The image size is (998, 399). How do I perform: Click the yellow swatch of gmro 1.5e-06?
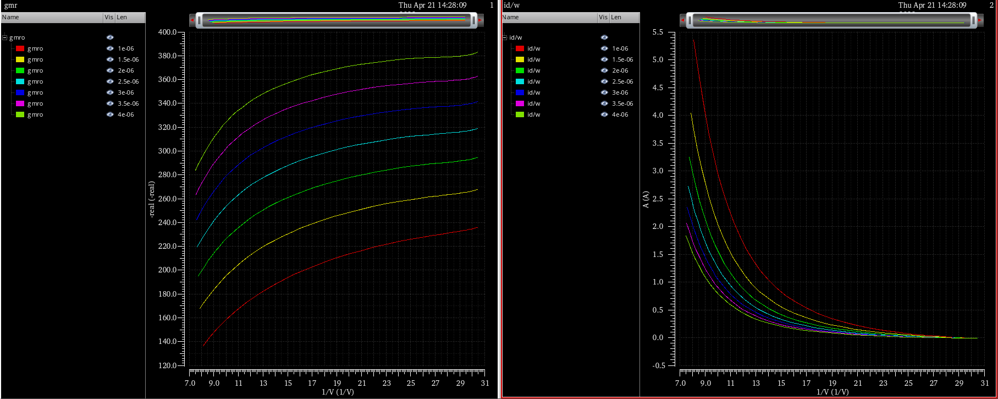coord(20,59)
